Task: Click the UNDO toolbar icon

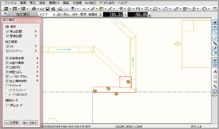Action: 60,9
